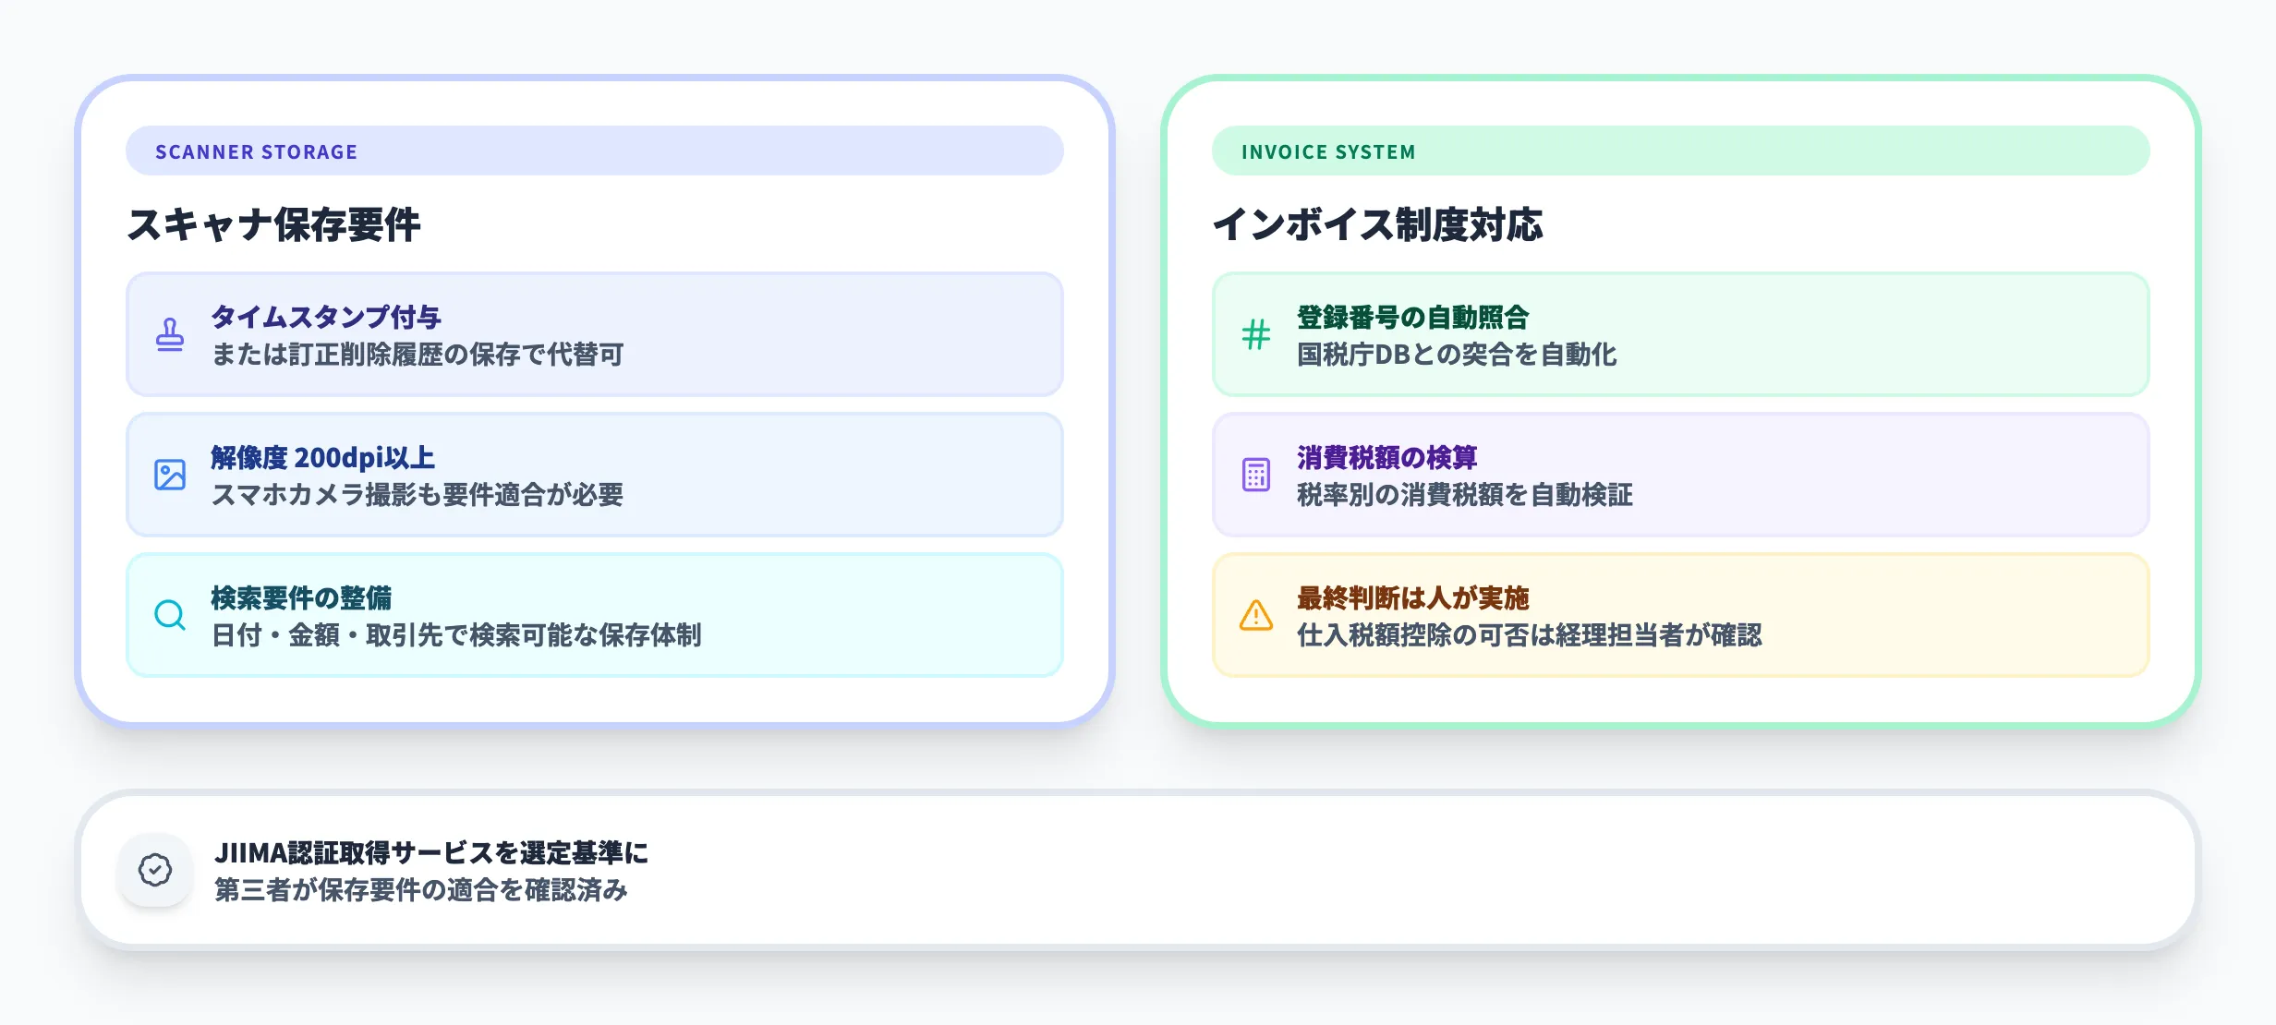Click the image icon beside 解像度 200dpi以上
This screenshot has width=2276, height=1025.
pyautogui.click(x=170, y=475)
